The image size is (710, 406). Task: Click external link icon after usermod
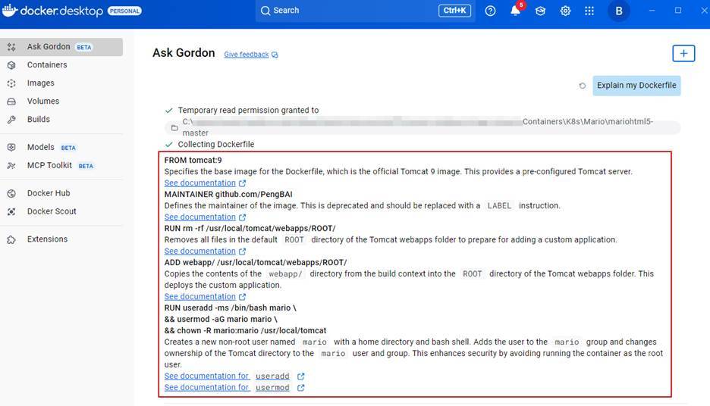point(300,388)
